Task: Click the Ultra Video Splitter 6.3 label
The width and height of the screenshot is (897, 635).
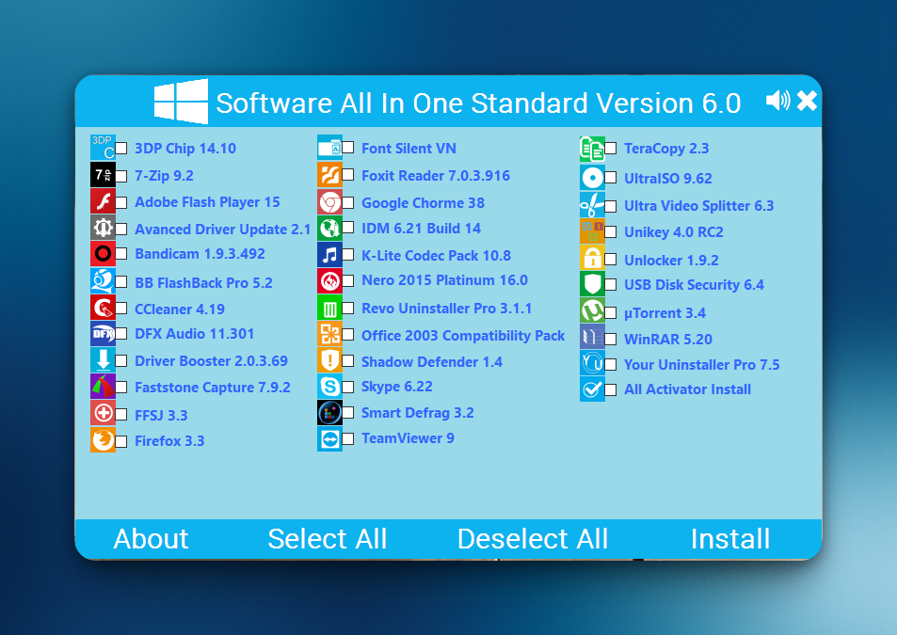Action: [698, 206]
